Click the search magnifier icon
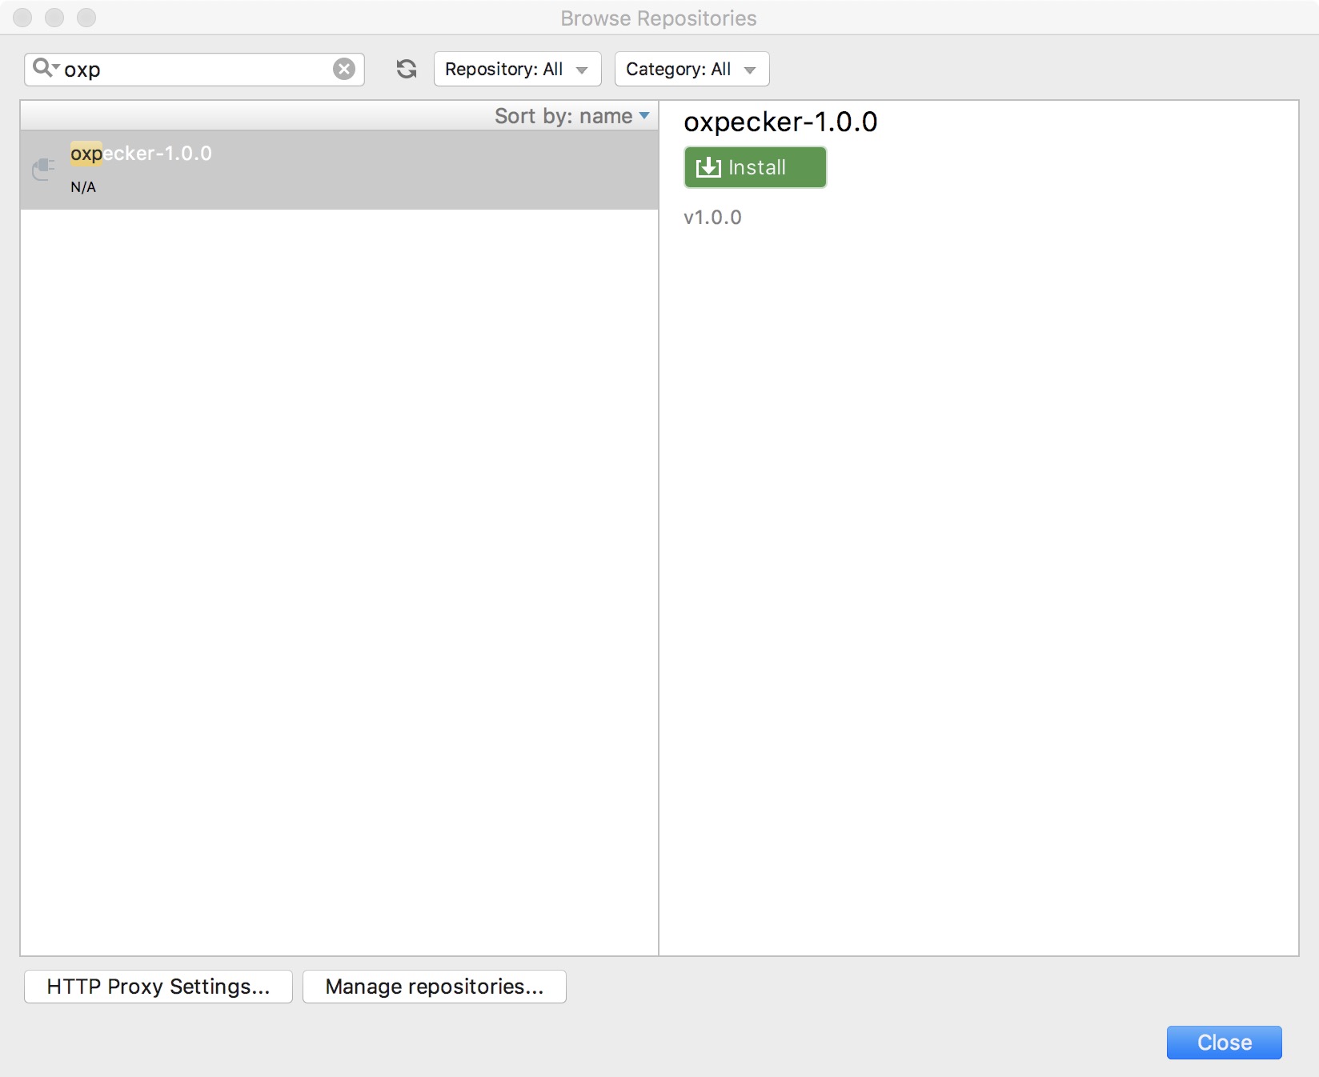 [x=45, y=68]
